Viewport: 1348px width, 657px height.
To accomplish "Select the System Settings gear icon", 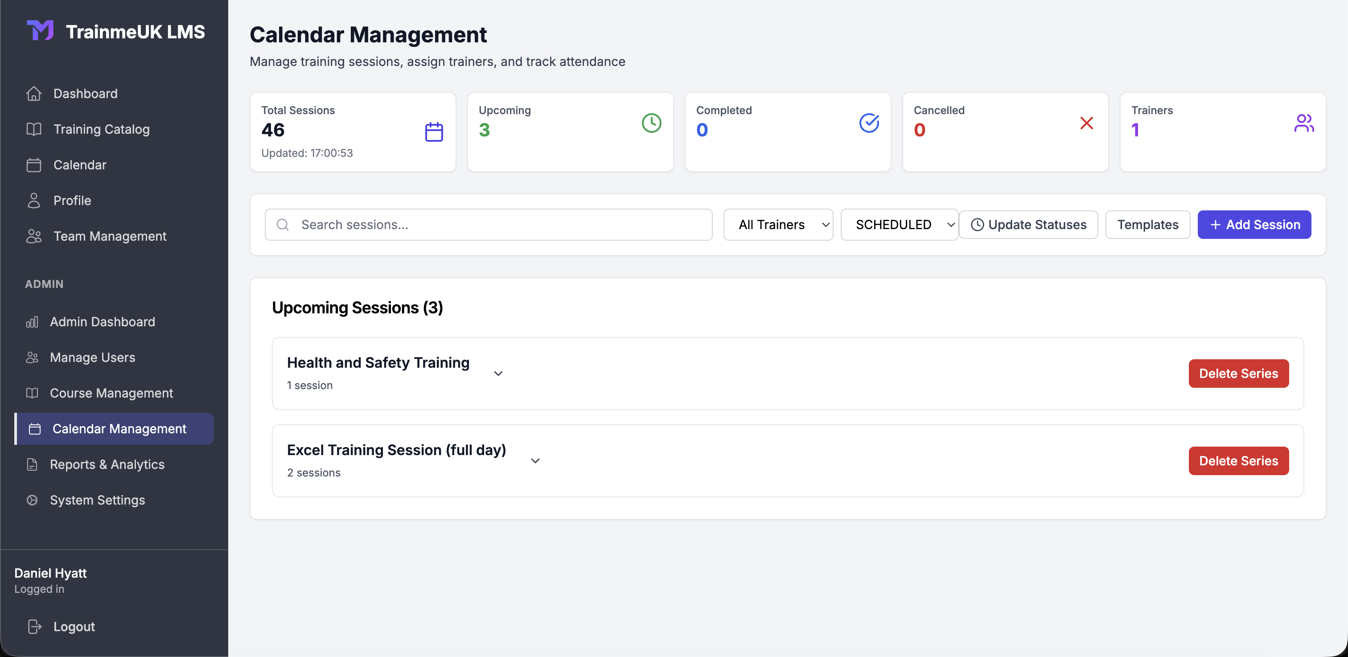I will [31, 500].
